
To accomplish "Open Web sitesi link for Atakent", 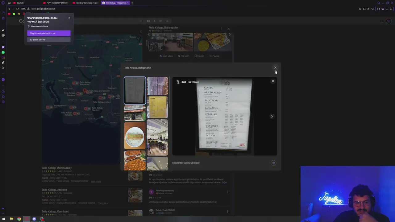I will click(x=103, y=203).
